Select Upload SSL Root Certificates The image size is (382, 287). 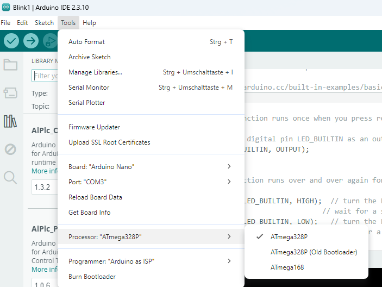coord(151,142)
